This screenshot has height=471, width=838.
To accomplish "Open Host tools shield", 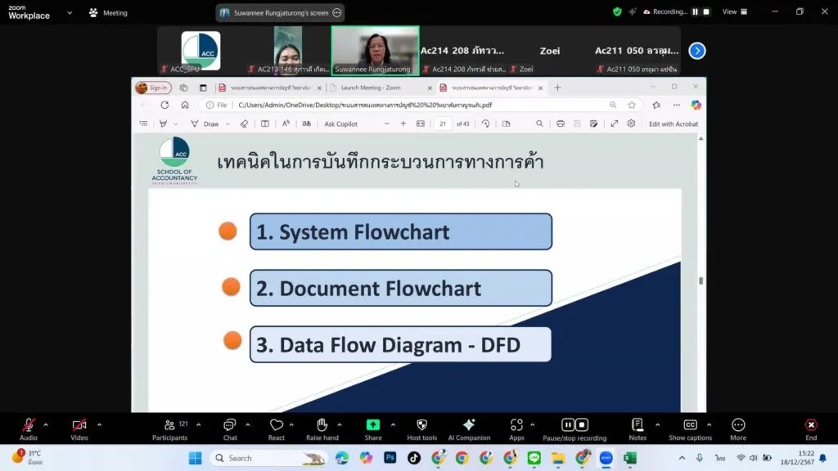I will (x=421, y=429).
